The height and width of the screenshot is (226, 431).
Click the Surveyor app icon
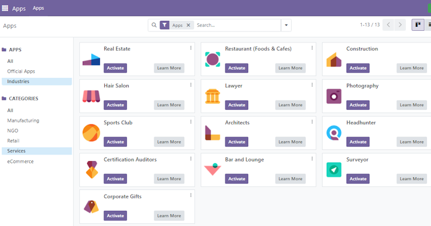click(x=334, y=170)
